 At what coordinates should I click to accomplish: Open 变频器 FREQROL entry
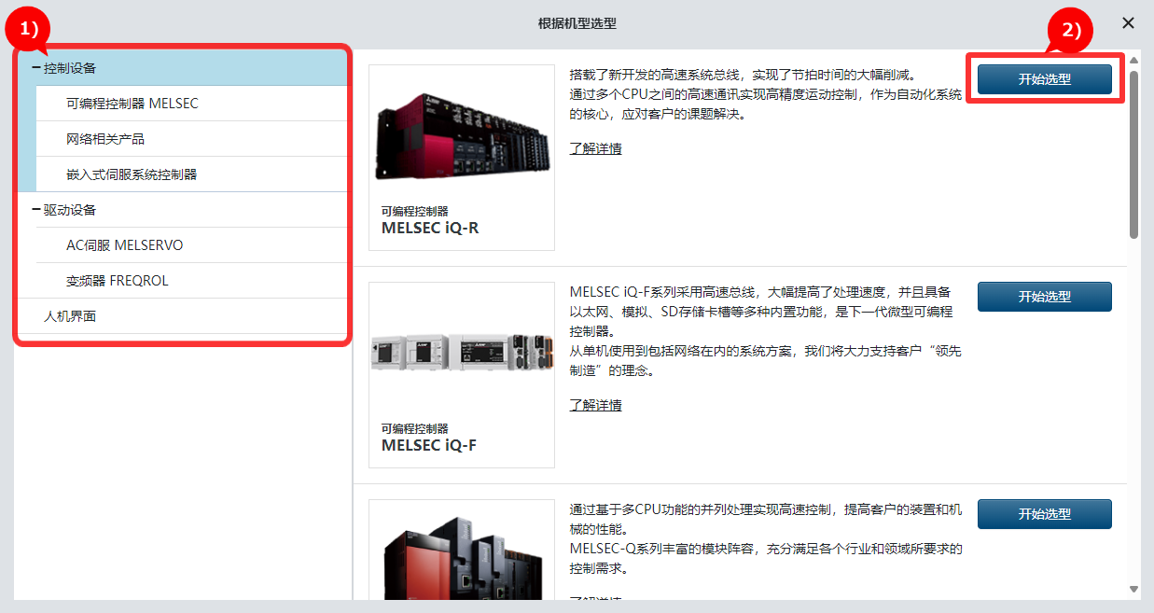click(x=118, y=281)
